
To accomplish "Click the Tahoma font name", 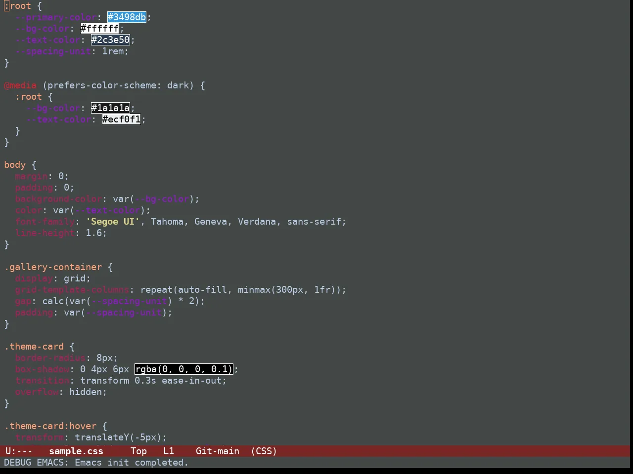I will tap(167, 222).
